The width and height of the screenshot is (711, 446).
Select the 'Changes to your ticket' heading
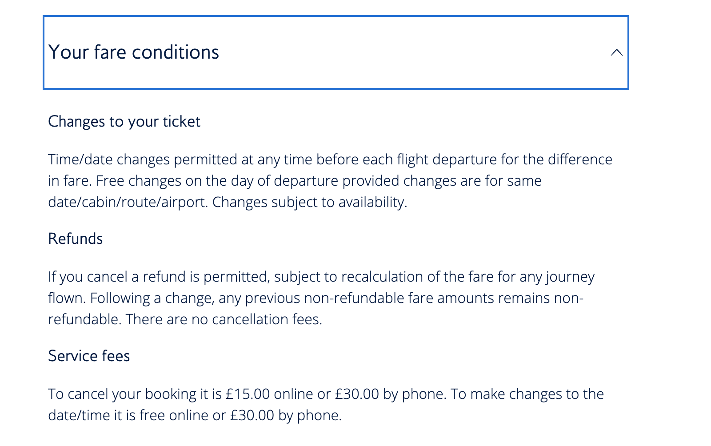pyautogui.click(x=124, y=122)
